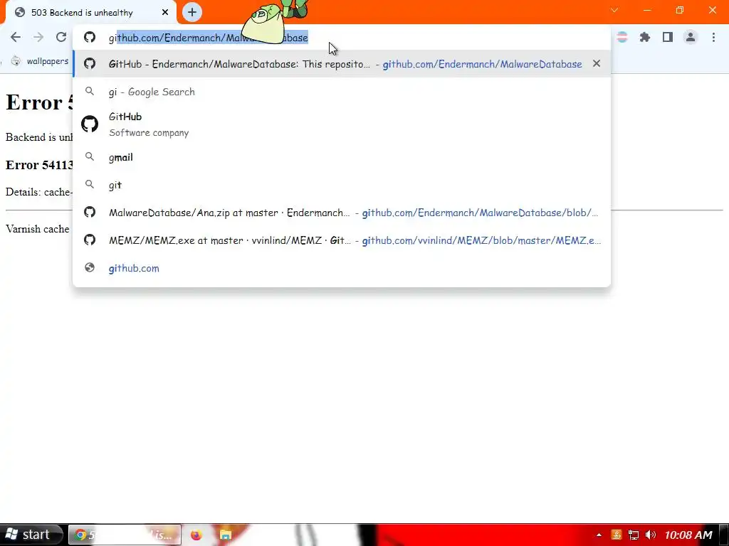Viewport: 729px width, 546px height.
Task: Open the MEMZ/MEMZ.exe at master suggestion
Action: click(342, 240)
